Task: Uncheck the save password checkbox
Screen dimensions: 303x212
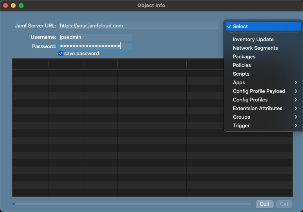Action: [61, 53]
